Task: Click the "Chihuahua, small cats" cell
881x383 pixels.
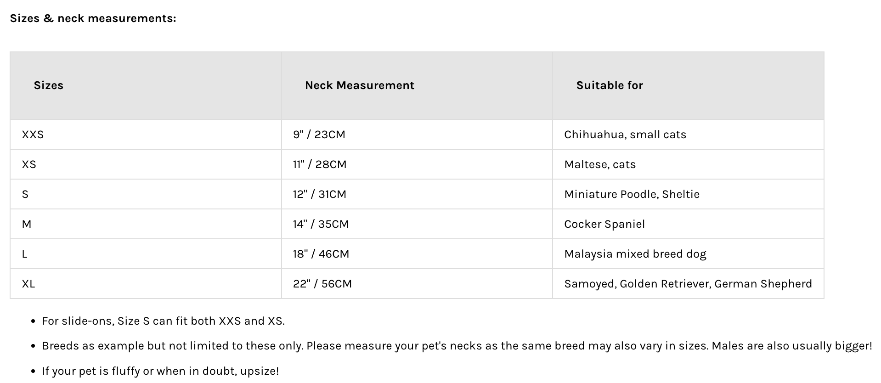Action: click(625, 135)
